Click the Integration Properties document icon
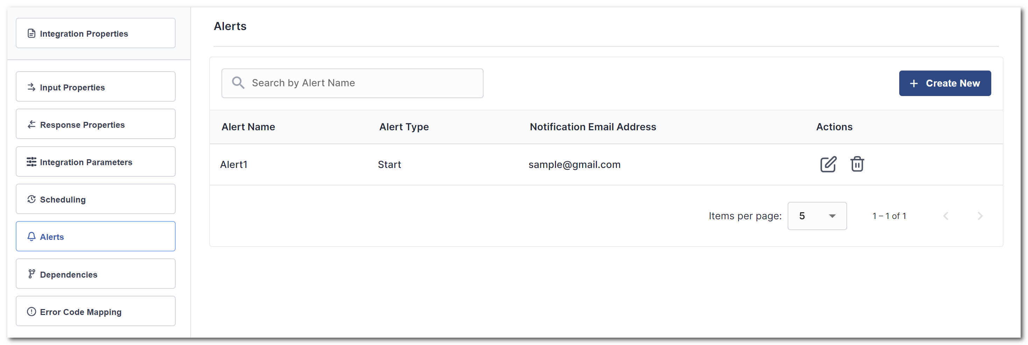This screenshot has width=1028, height=345. point(31,34)
